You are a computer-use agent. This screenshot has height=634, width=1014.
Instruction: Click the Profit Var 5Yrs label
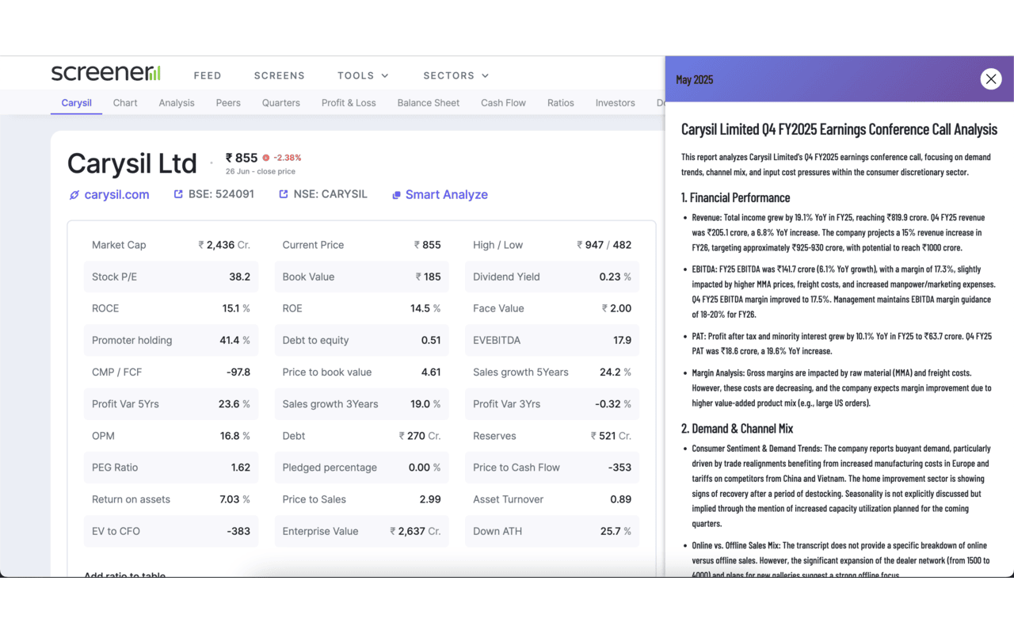[125, 403]
